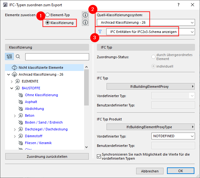Click the Klassifizierung panel header
Screen dimensions: 200x178
coord(47,47)
